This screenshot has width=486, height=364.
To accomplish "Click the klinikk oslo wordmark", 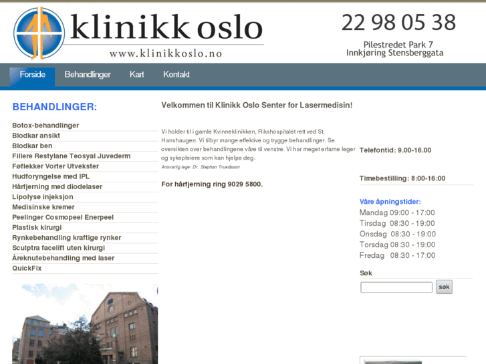I will (166, 28).
